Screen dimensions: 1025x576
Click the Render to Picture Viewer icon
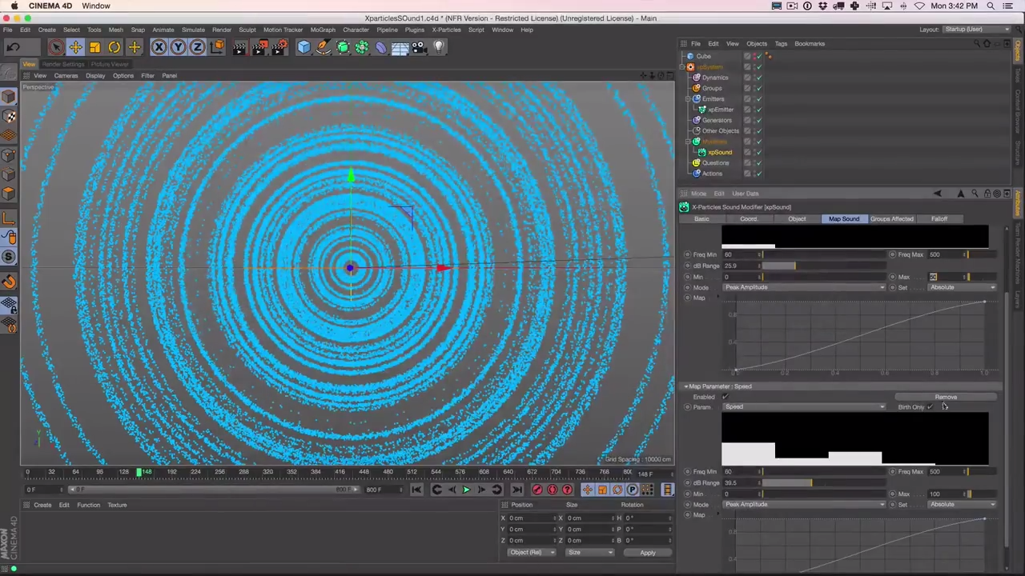coord(259,47)
